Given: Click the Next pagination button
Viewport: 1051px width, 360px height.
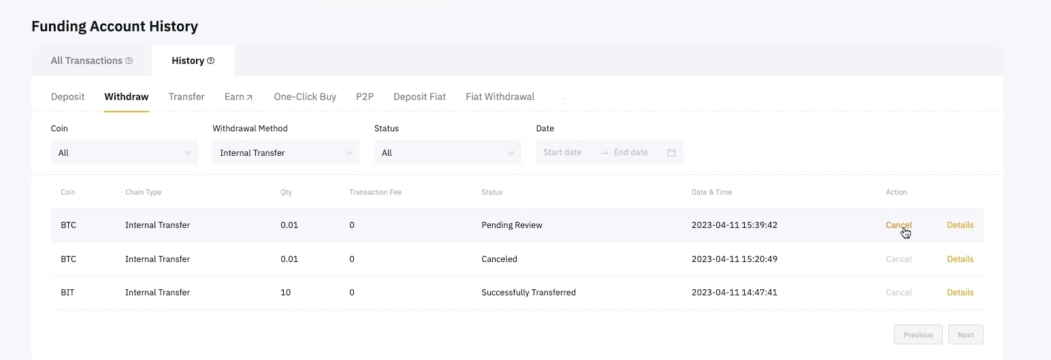Looking at the screenshot, I should (x=965, y=335).
